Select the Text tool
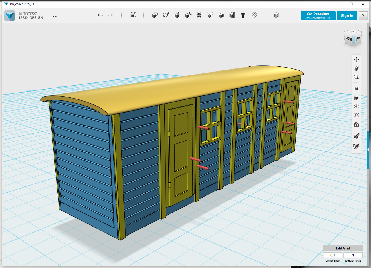371x268 pixels. [243, 15]
